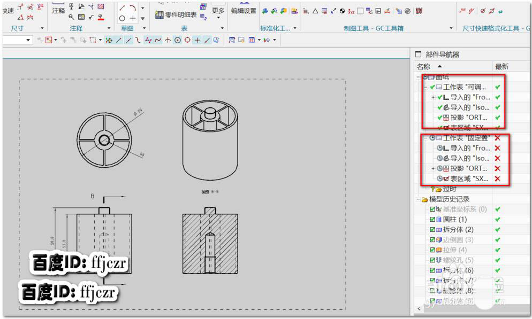Image resolution: width=532 pixels, height=319 pixels.
Task: Select the arc tool in 草图 group
Action: (132, 7)
